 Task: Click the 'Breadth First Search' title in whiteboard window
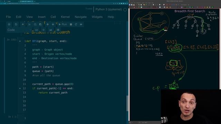(x=190, y=11)
